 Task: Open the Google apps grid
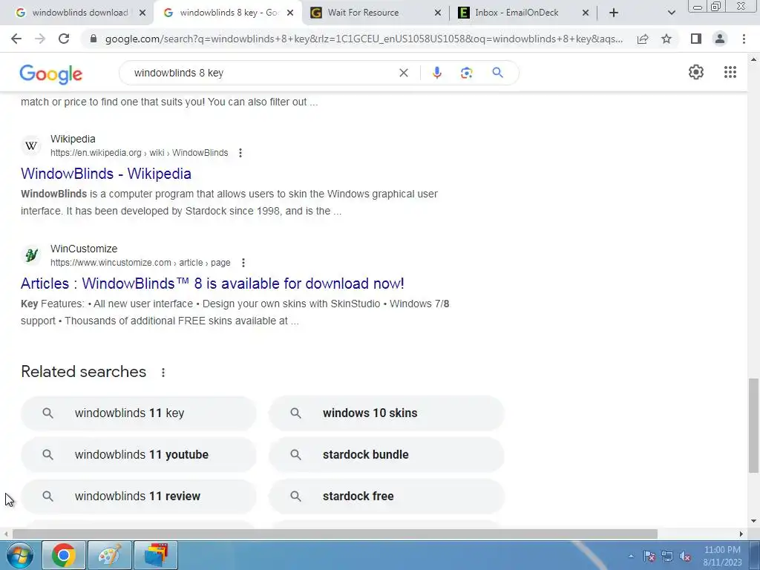730,72
